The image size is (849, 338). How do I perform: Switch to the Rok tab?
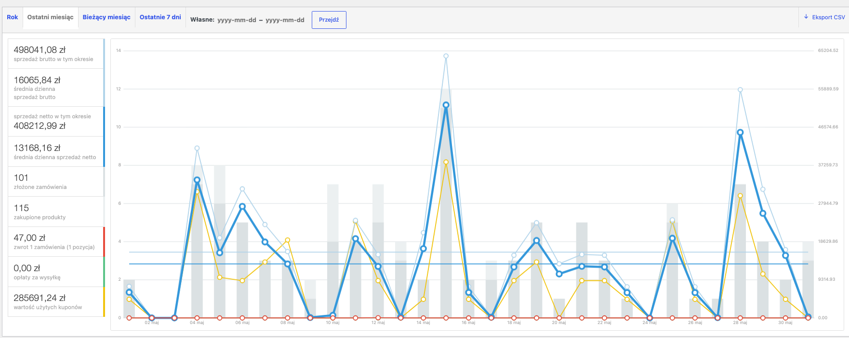[13, 17]
